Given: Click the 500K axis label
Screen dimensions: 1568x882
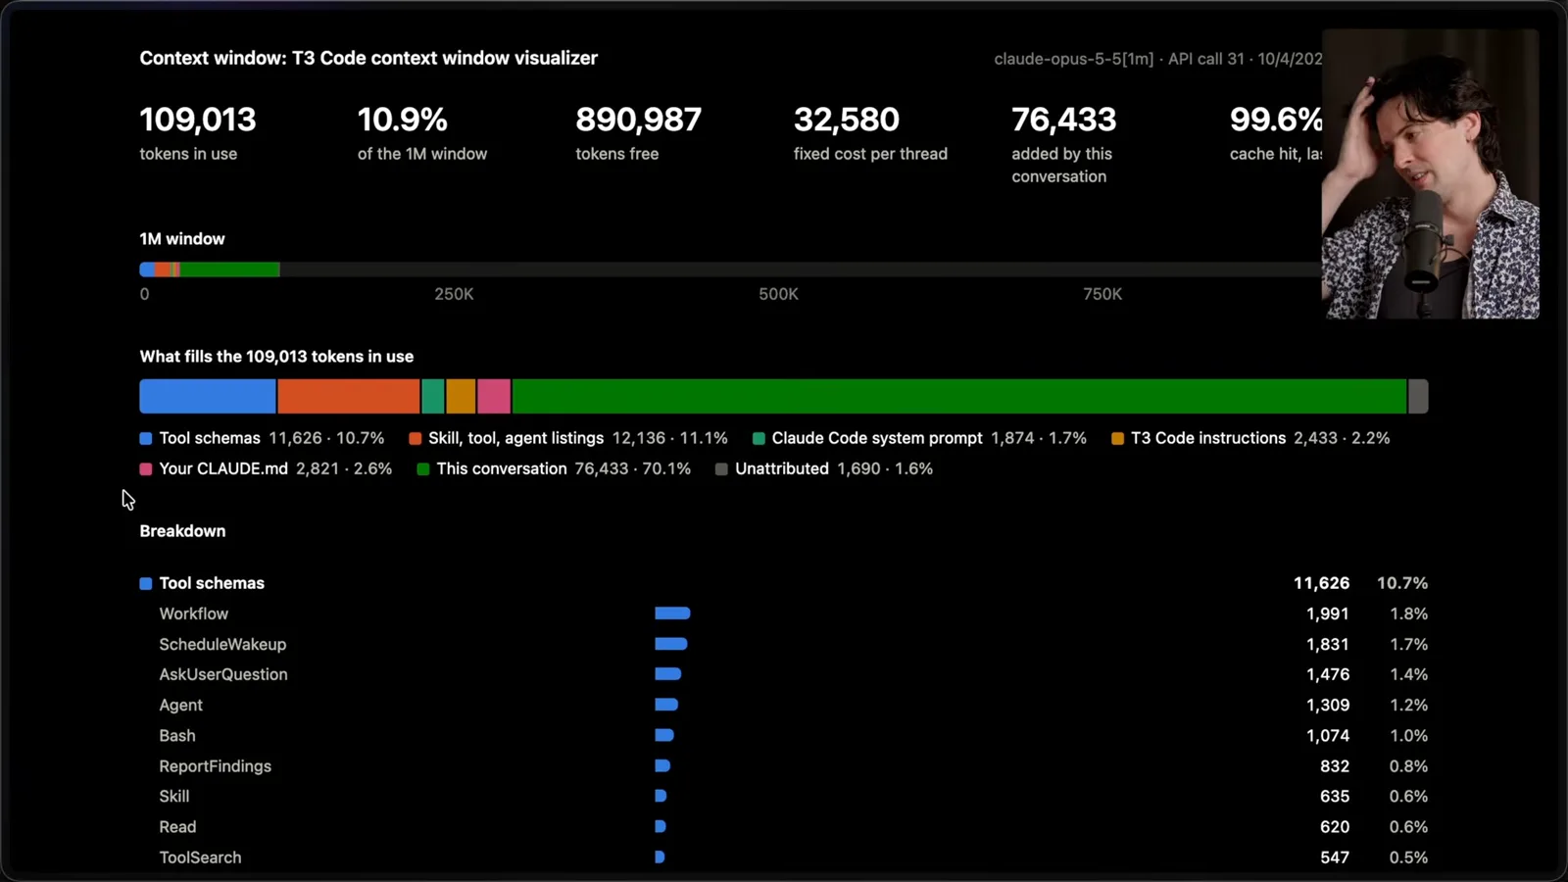Looking at the screenshot, I should 778,294.
